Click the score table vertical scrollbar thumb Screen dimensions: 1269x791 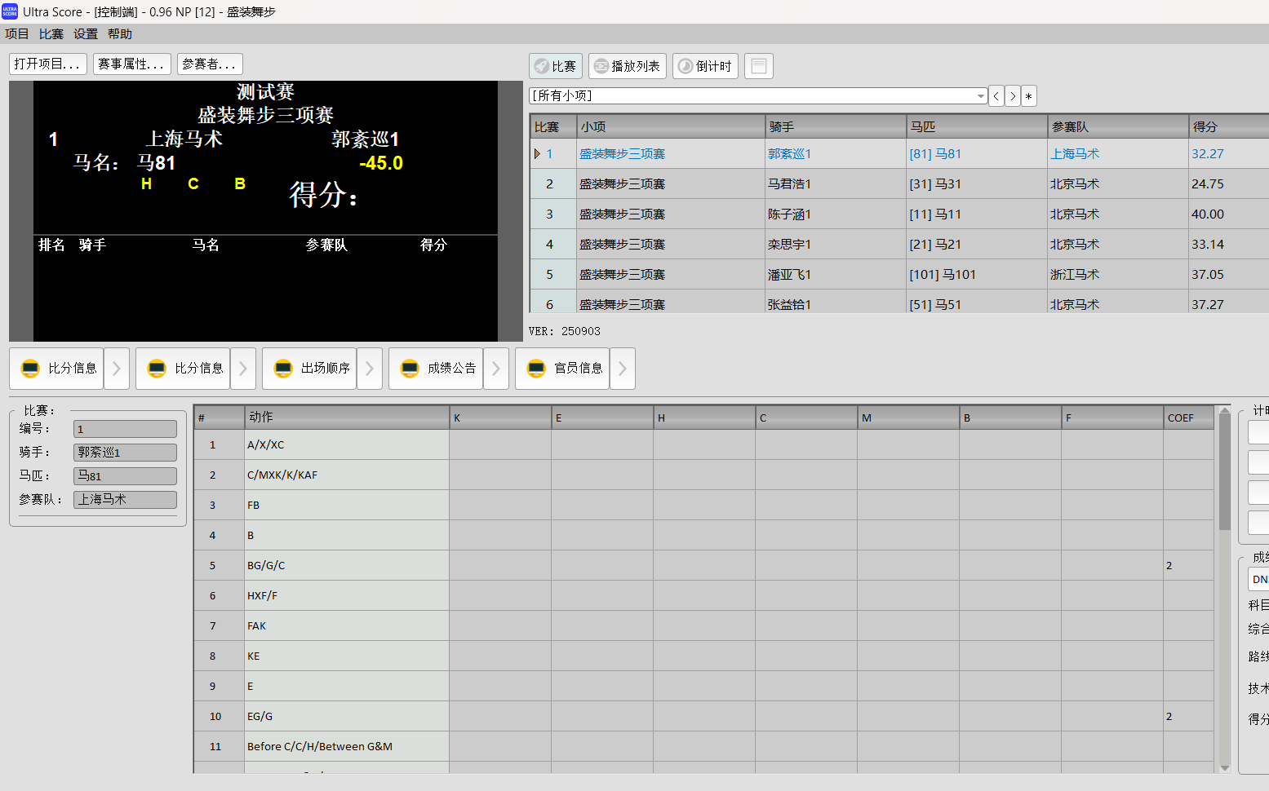click(1224, 473)
